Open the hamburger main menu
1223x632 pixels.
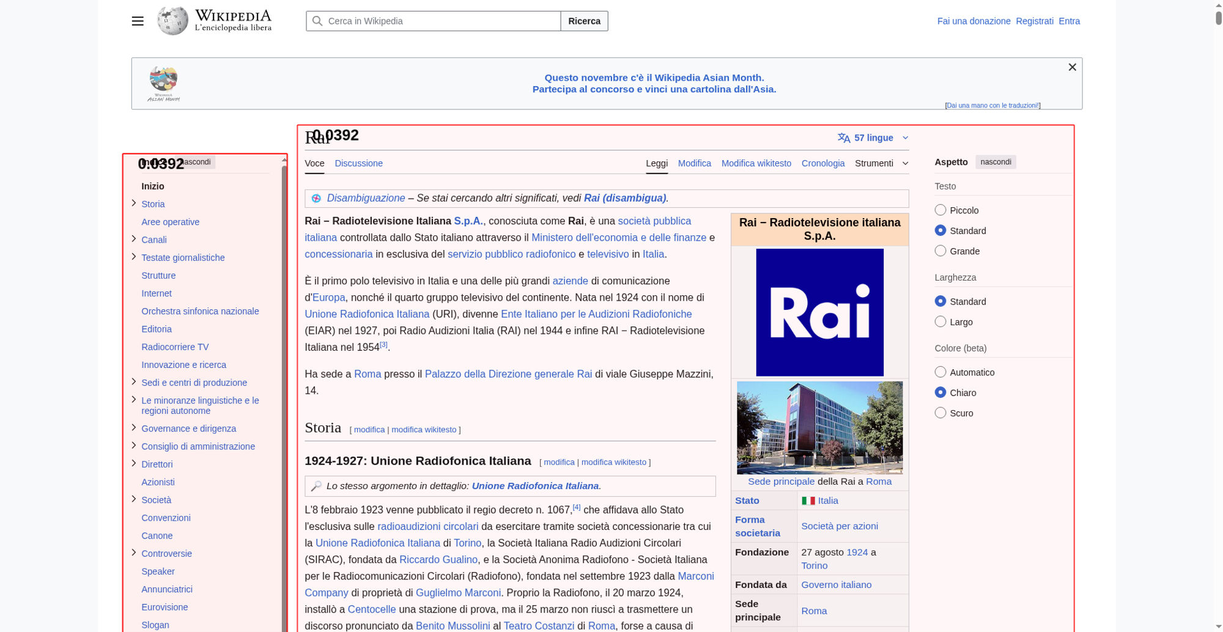(138, 21)
